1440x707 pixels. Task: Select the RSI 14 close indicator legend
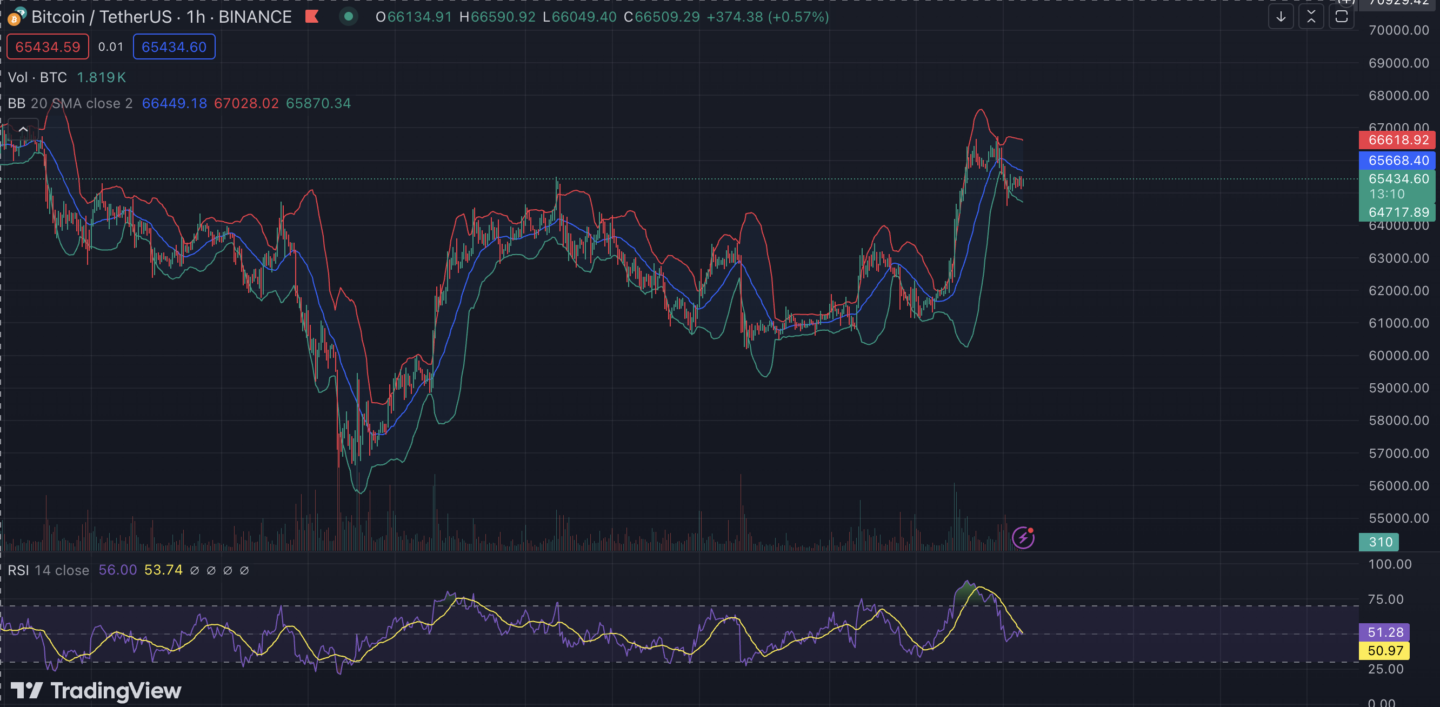tap(48, 570)
